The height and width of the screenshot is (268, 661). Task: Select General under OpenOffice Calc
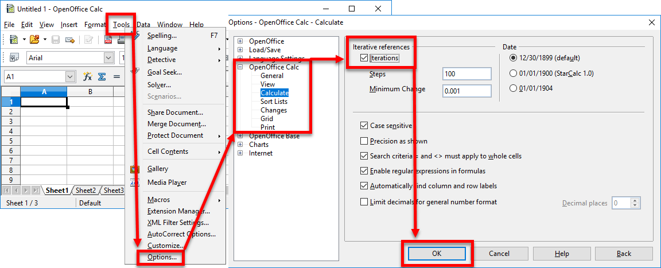272,76
